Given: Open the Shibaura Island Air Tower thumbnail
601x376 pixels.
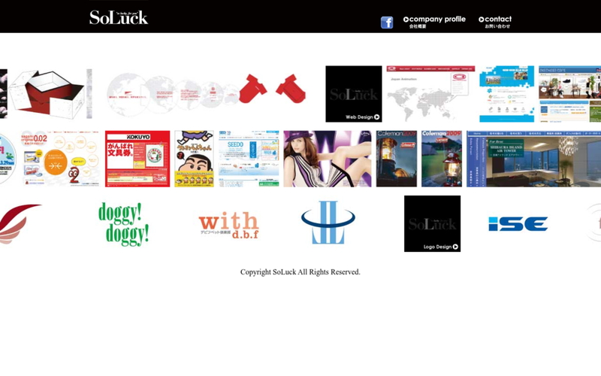Looking at the screenshot, I should pos(533,159).
